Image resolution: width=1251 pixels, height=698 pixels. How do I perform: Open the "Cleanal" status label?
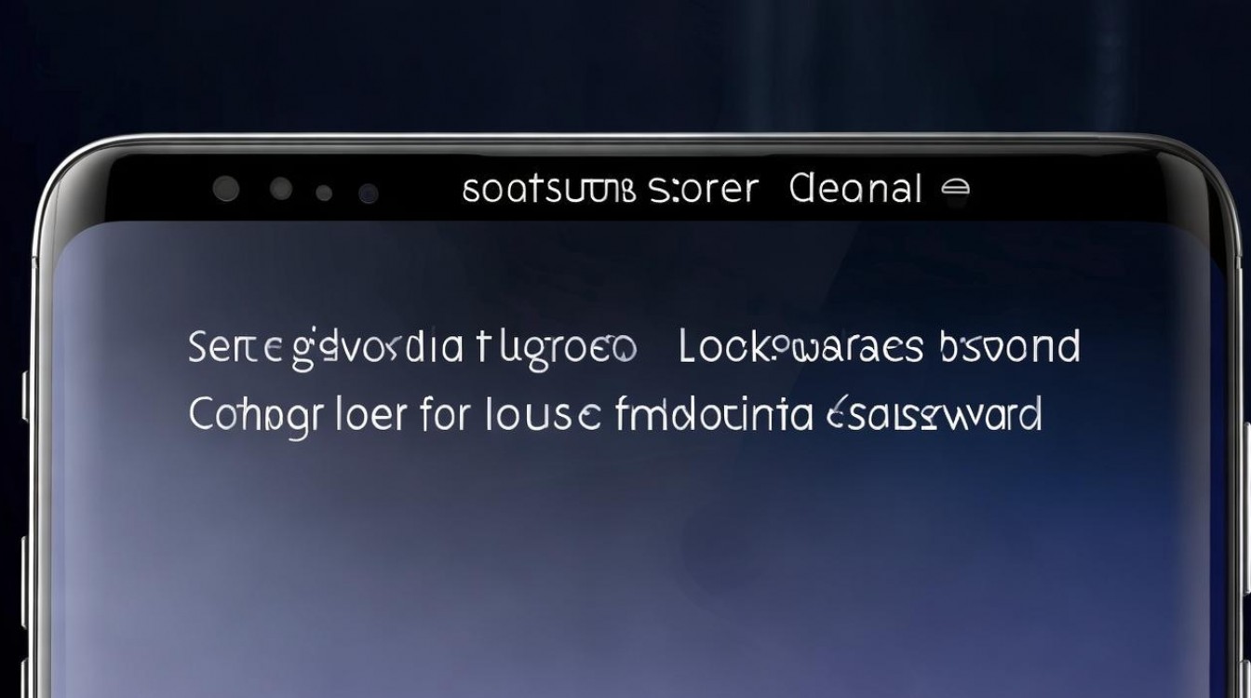[x=855, y=188]
